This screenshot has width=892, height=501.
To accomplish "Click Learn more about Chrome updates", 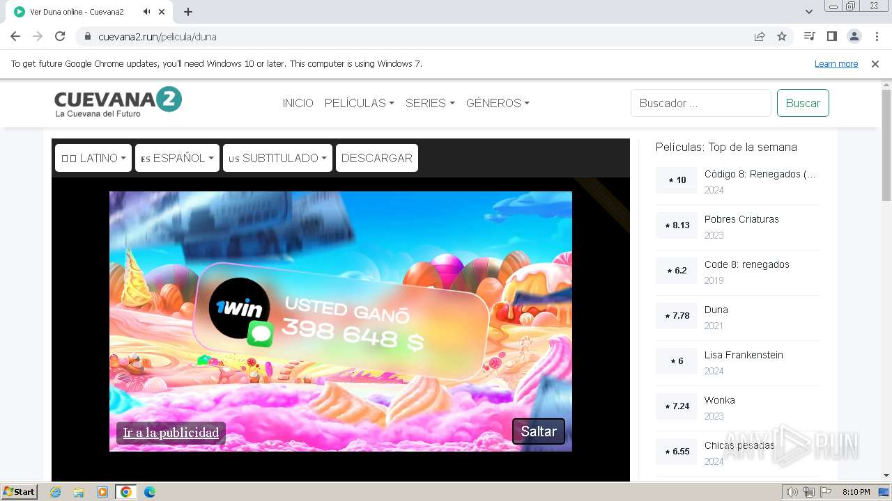I will tap(836, 64).
